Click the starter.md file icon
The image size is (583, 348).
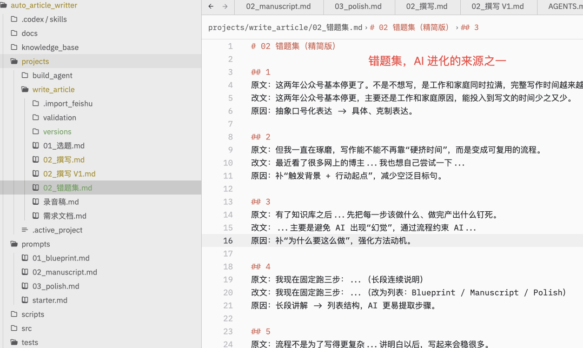[x=25, y=300]
